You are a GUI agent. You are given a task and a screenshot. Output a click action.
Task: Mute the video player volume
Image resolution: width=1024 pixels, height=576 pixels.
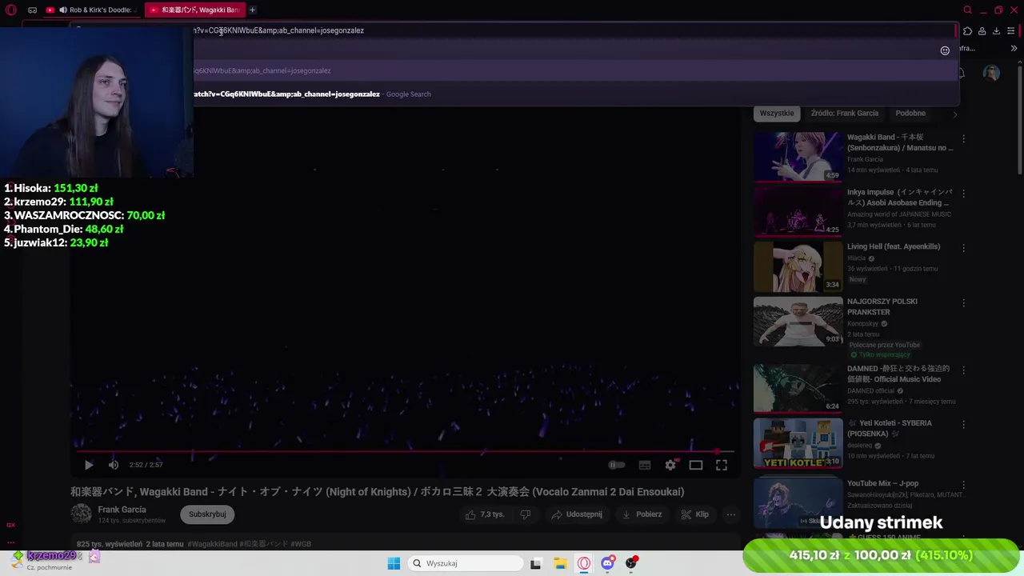click(x=114, y=465)
